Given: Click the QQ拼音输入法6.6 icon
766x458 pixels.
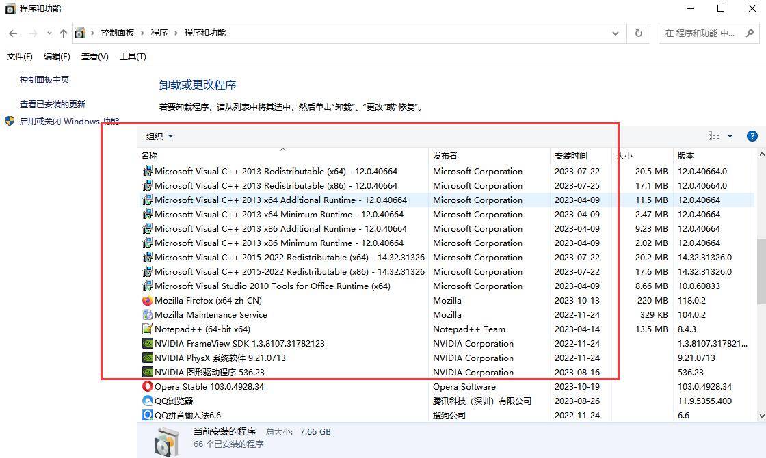Looking at the screenshot, I should 148,415.
